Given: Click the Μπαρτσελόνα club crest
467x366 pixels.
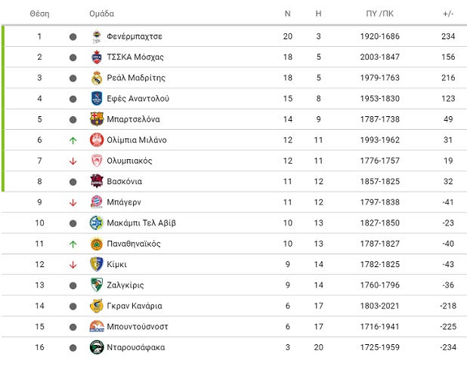Looking at the screenshot, I should click(97, 119).
